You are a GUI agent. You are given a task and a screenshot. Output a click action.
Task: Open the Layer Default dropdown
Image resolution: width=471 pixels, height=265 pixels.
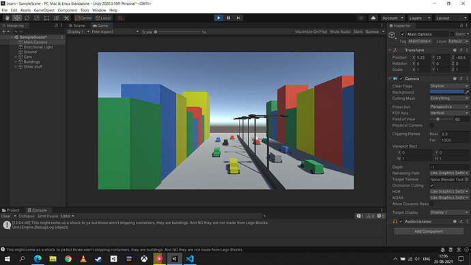point(459,42)
